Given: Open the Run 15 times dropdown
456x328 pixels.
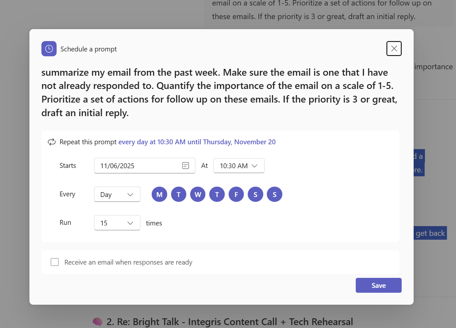Looking at the screenshot, I should pyautogui.click(x=117, y=223).
